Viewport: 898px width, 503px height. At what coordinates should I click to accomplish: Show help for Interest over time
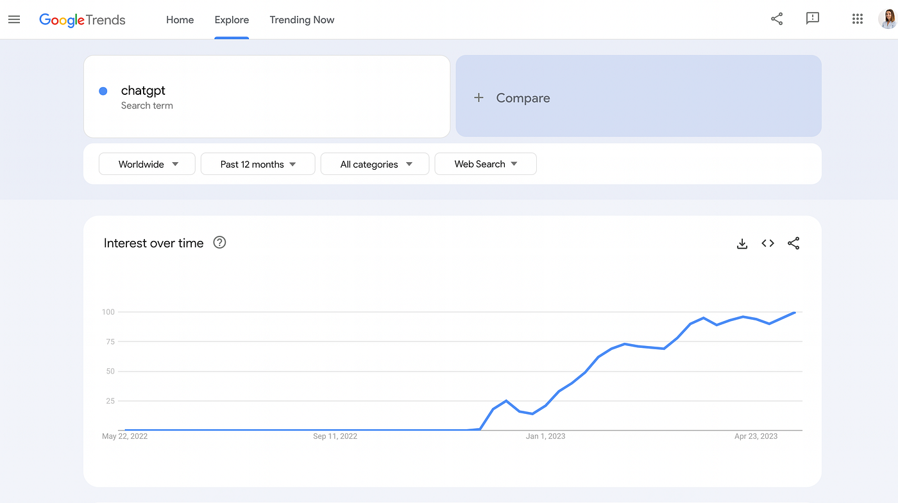[x=219, y=243]
